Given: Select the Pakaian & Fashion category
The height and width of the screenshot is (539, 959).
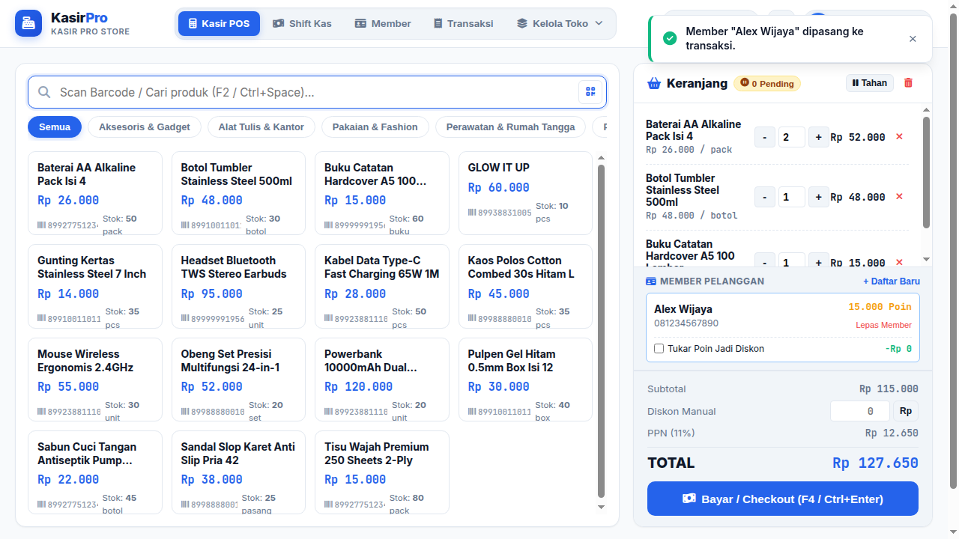Looking at the screenshot, I should point(375,127).
